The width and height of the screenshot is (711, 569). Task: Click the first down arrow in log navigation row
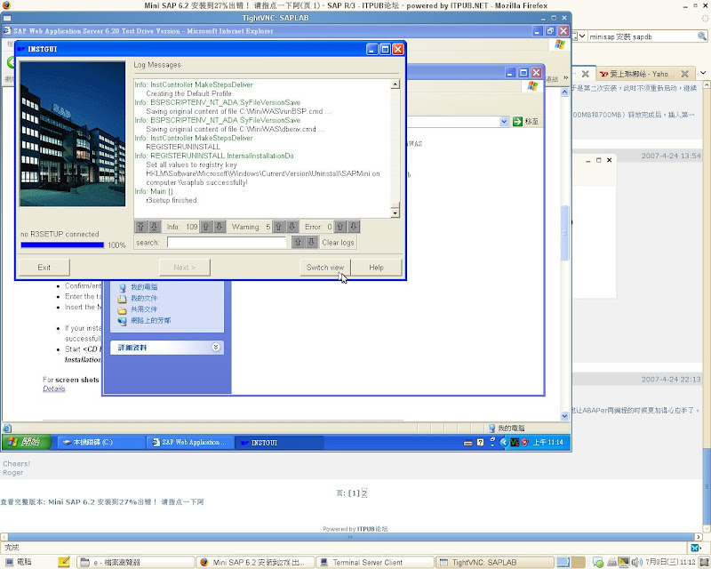click(154, 227)
